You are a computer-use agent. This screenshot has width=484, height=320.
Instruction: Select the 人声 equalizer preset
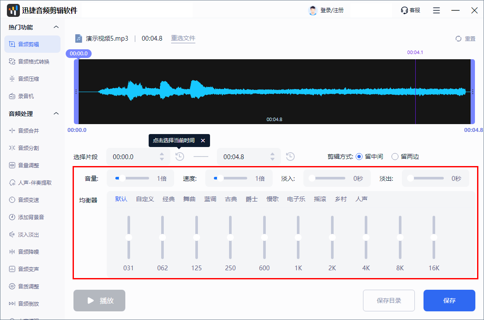click(361, 199)
